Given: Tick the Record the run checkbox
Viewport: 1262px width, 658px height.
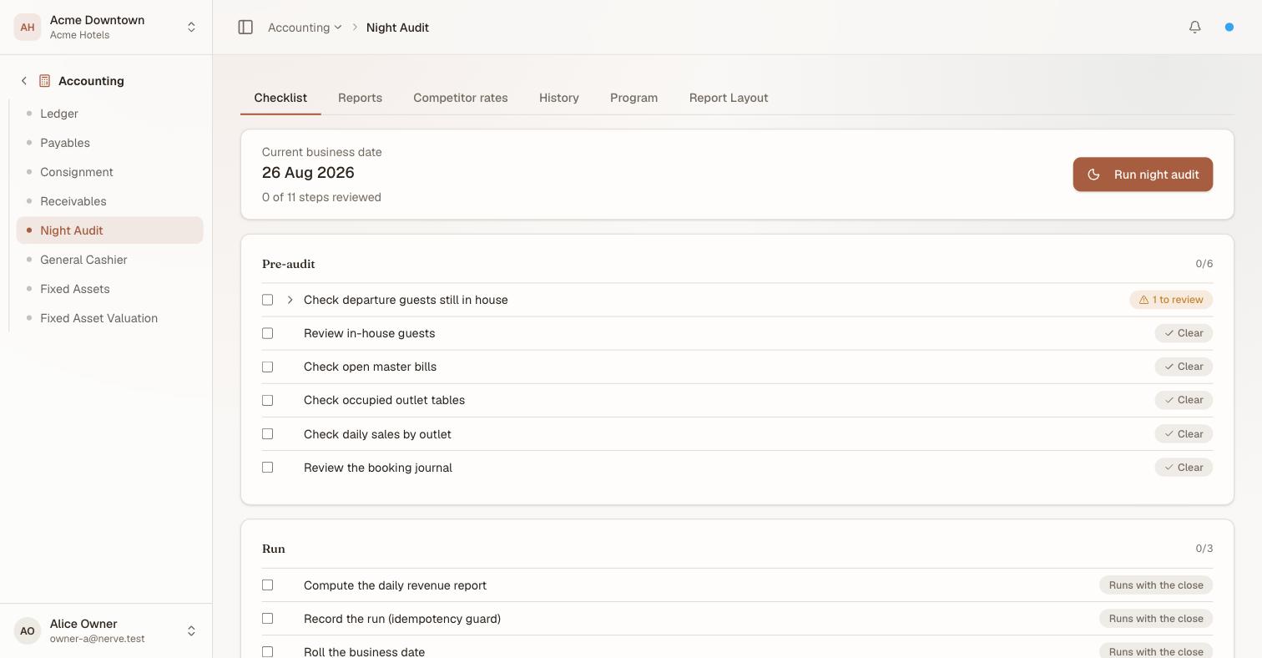Looking at the screenshot, I should (x=267, y=619).
